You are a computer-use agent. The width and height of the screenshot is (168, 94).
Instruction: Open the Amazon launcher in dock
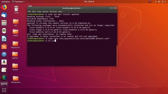[x=4, y=62]
